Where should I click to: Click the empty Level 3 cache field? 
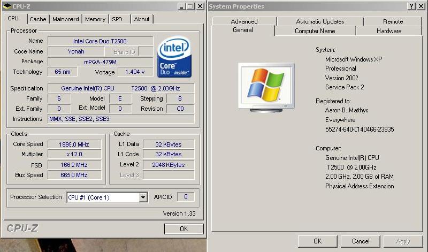tap(169, 175)
